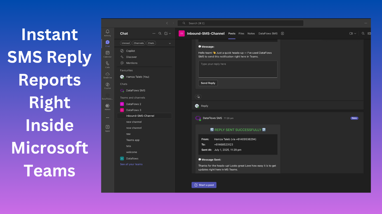
Task: Search within channel using header magnifier
Action: pyautogui.click(x=363, y=33)
